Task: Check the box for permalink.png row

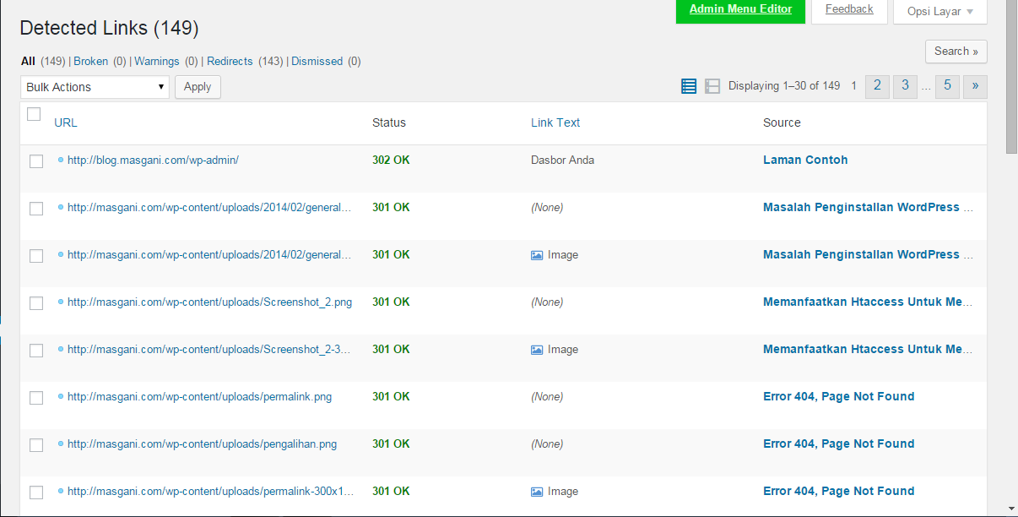Action: (36, 398)
